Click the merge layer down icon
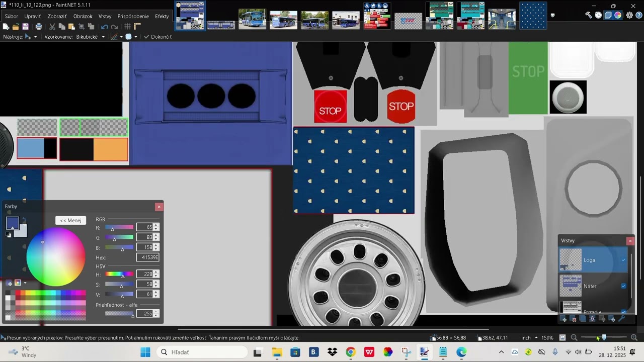The width and height of the screenshot is (644, 362). pyautogui.click(x=592, y=319)
